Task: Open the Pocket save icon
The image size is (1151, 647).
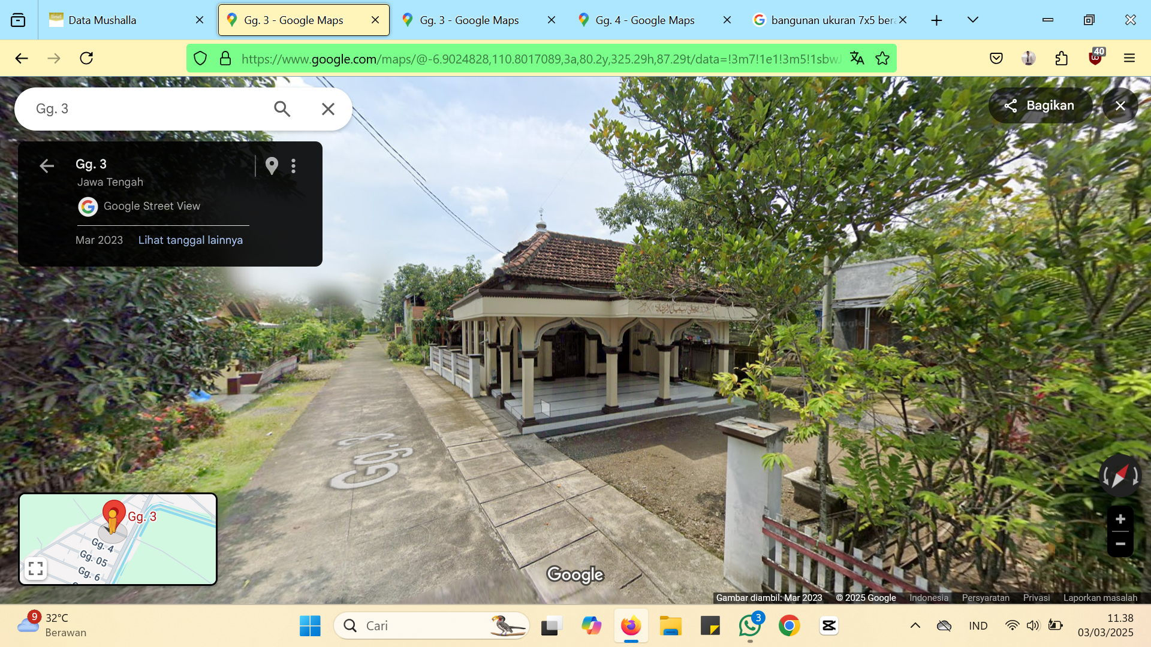Action: tap(996, 58)
